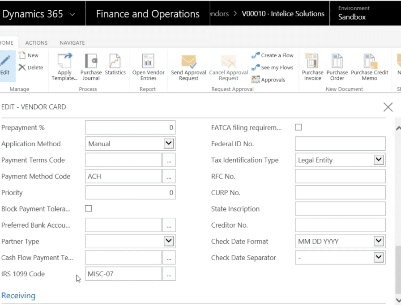Click the vertical scrollbar thumb
401x305 pixels.
[x=398, y=270]
